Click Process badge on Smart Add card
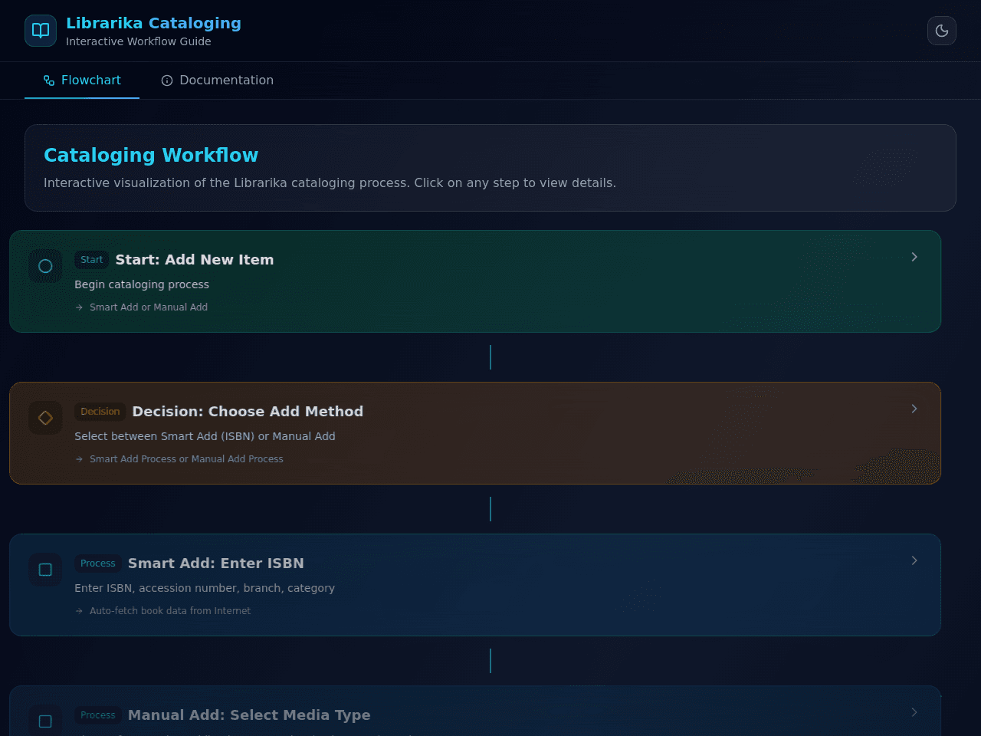Screen dimensions: 981x736 pos(98,563)
